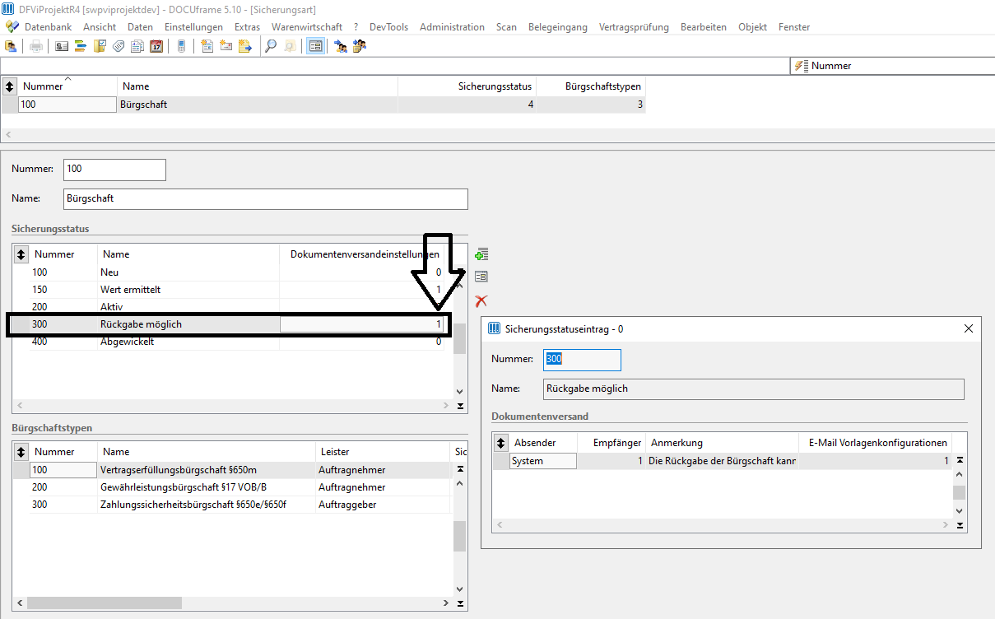Click the sort arrows icon in top list
This screenshot has height=619, width=995.
point(10,86)
